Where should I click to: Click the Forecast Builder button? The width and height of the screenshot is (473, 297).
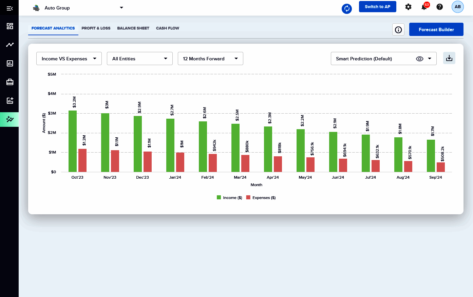(436, 29)
